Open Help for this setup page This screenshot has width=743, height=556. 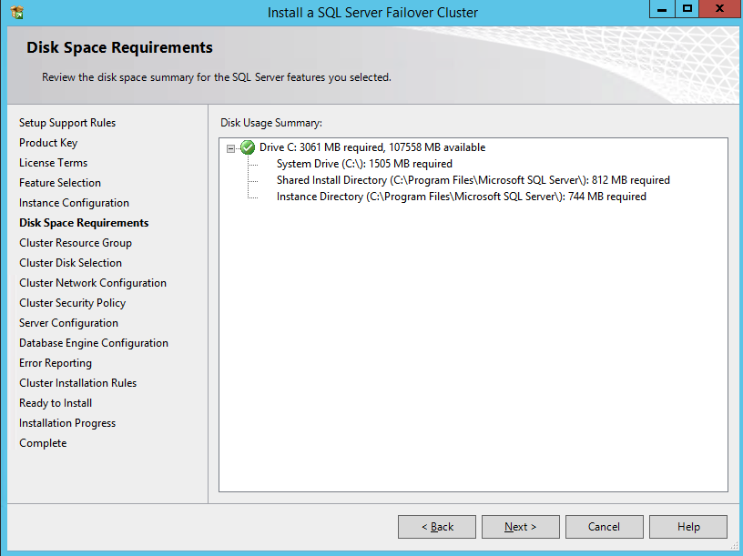click(688, 527)
